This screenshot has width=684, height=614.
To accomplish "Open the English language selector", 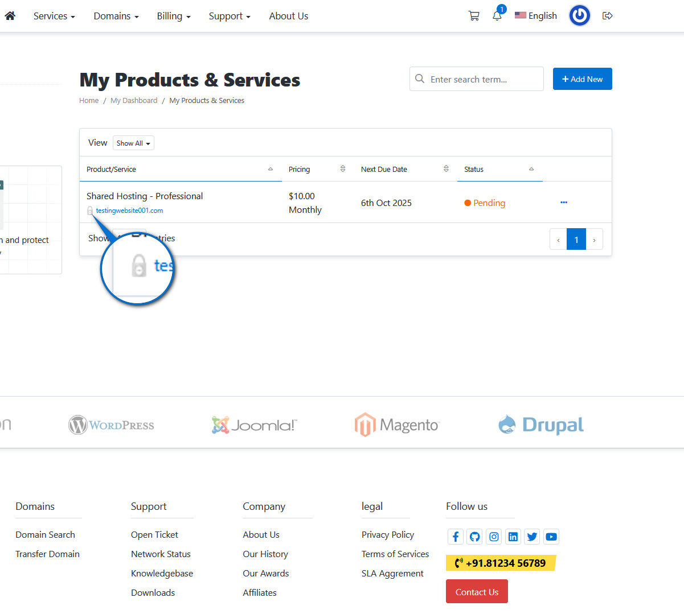I will pyautogui.click(x=536, y=16).
